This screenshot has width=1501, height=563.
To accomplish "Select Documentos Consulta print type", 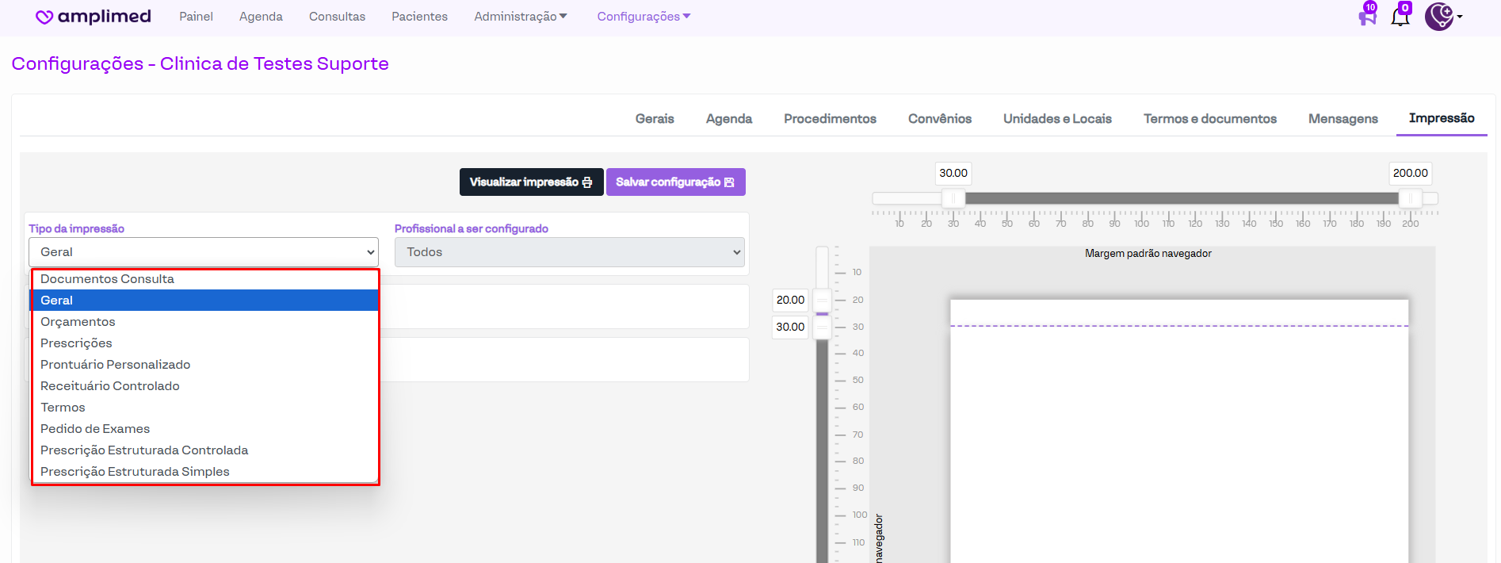I will click(107, 279).
